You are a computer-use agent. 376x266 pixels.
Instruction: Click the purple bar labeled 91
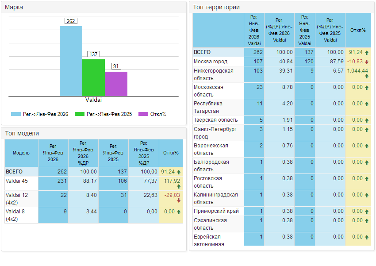(x=116, y=84)
